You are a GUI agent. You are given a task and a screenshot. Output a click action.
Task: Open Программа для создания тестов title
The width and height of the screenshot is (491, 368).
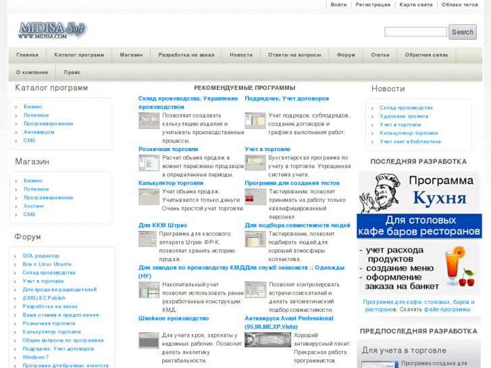292,183
